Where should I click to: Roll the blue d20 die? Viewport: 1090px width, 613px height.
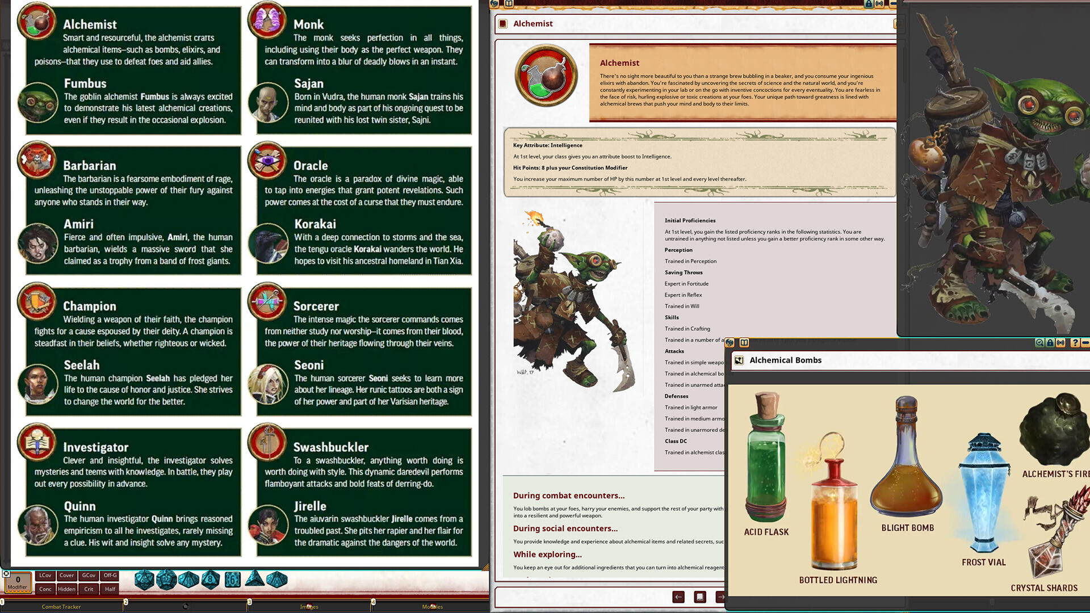click(x=144, y=579)
